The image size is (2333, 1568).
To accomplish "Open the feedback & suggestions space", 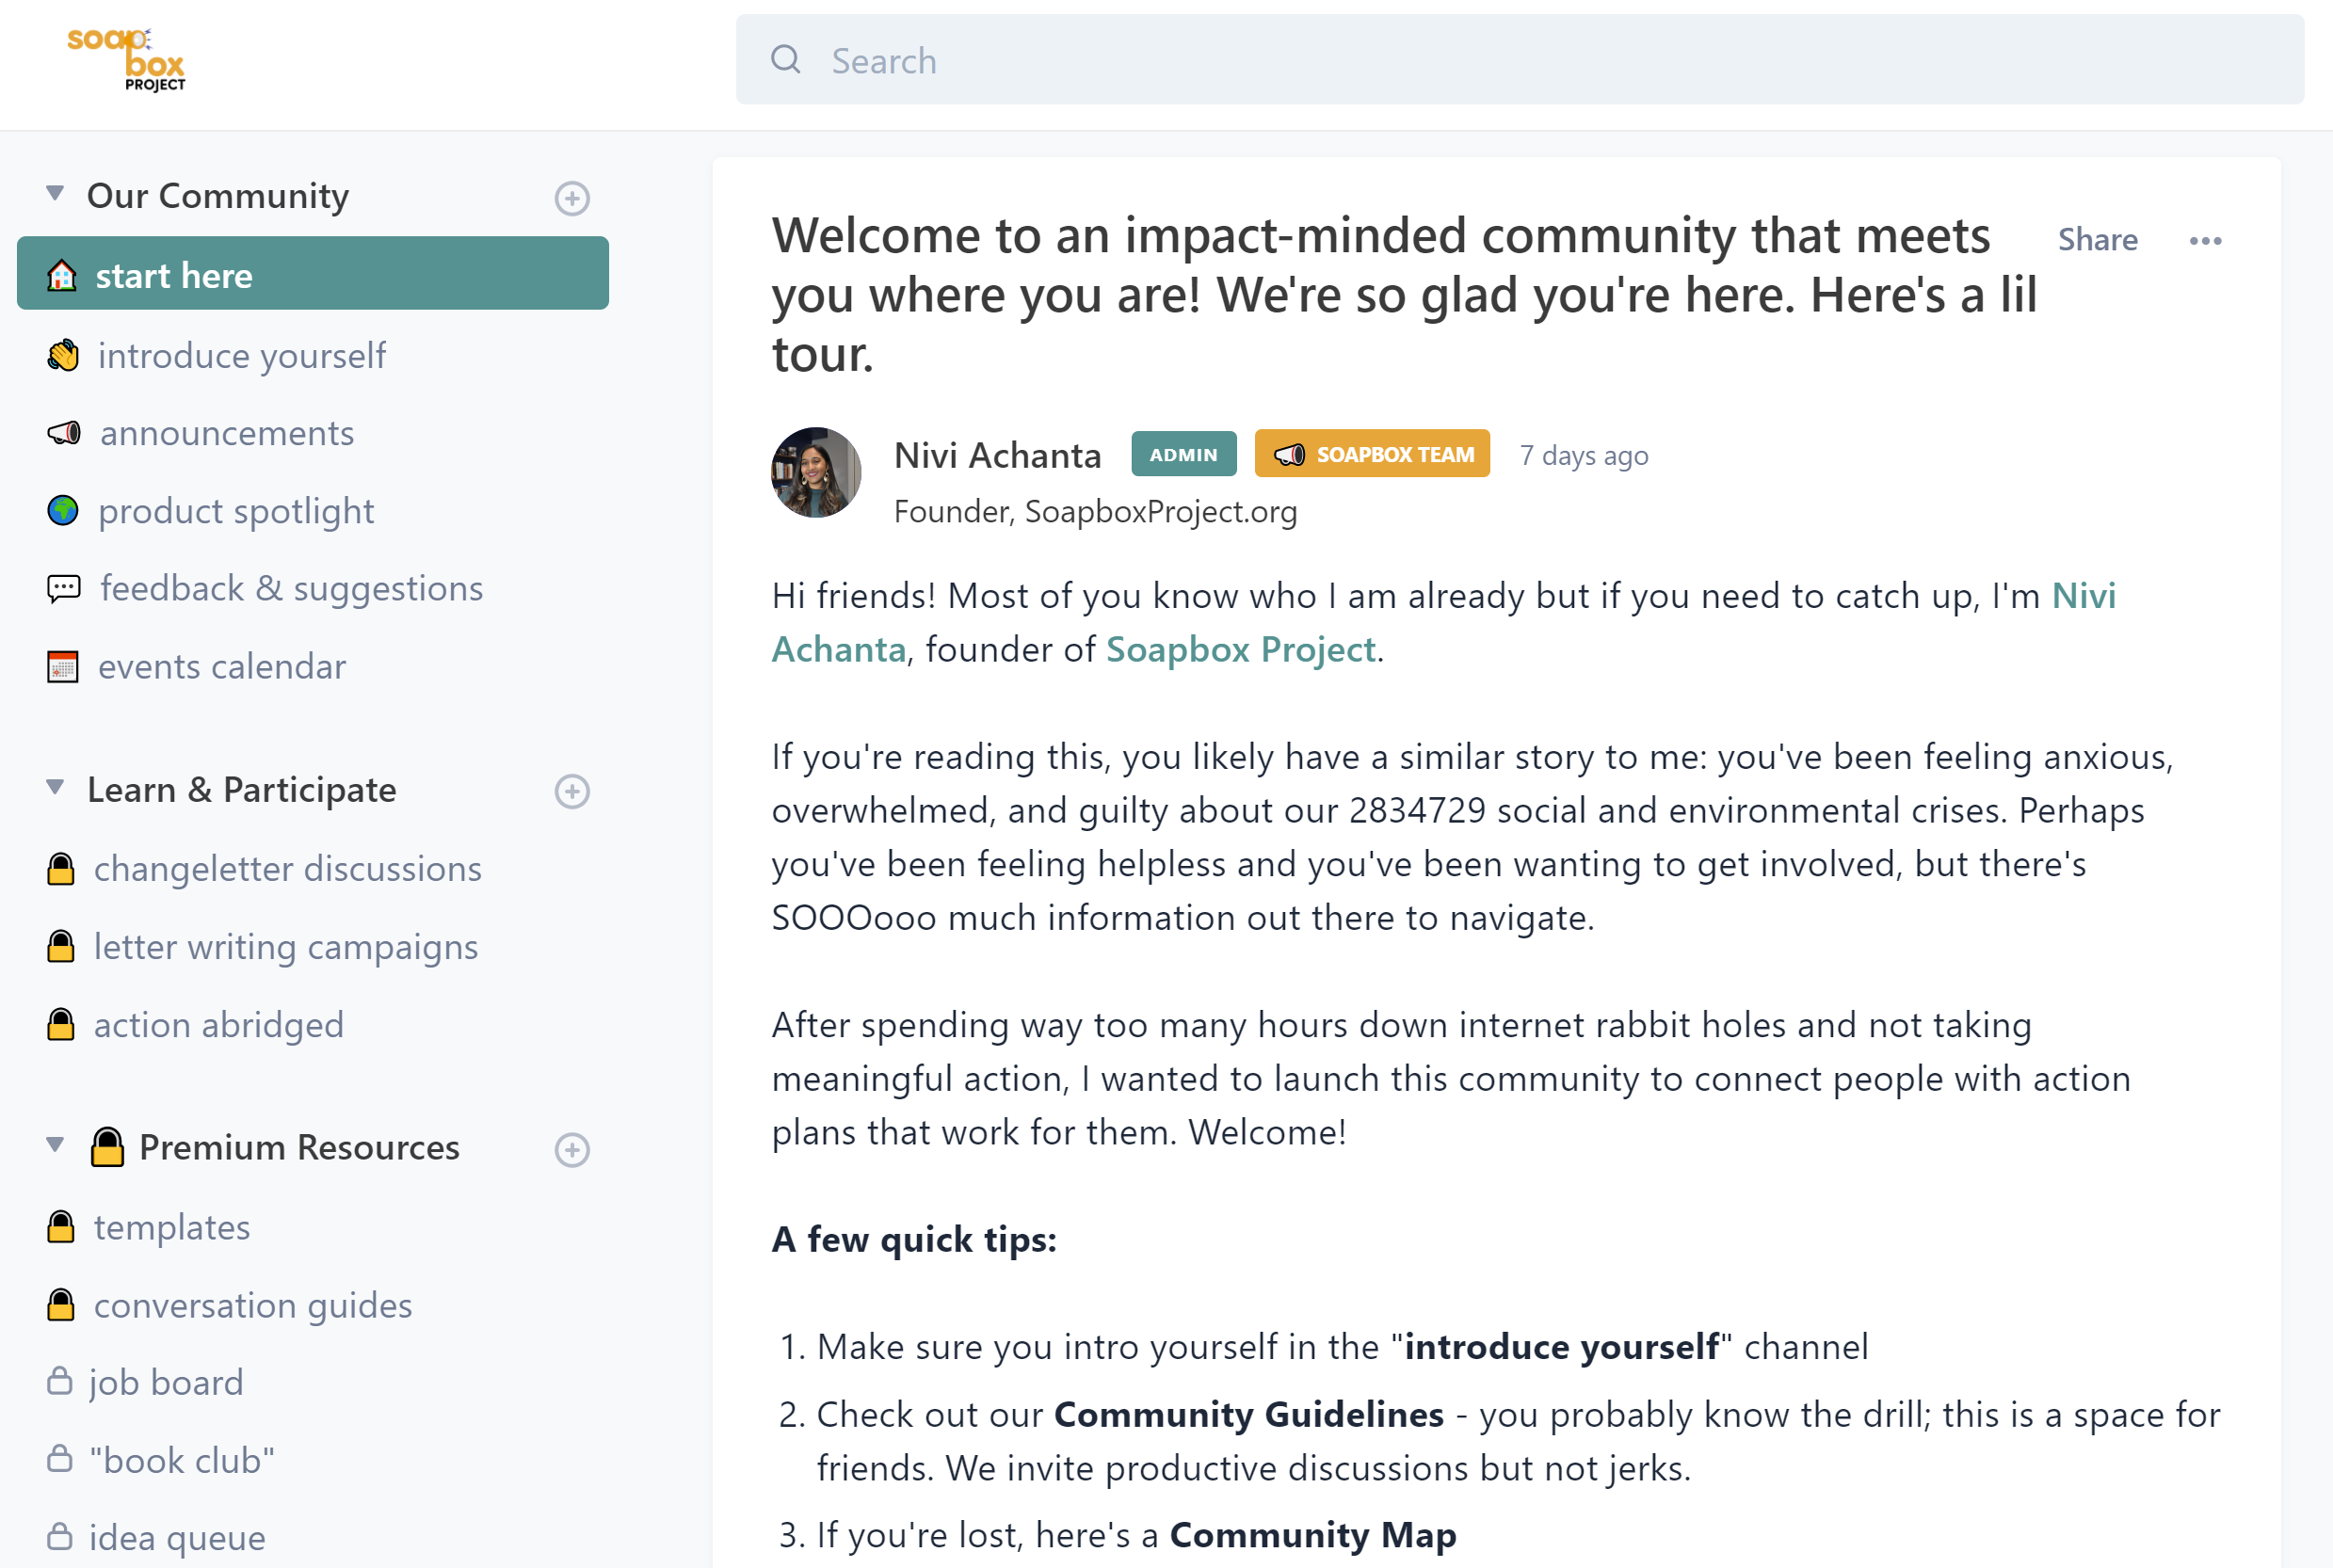I will pos(291,588).
